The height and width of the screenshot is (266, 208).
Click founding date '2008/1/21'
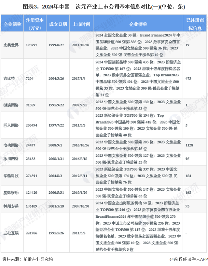56,159
